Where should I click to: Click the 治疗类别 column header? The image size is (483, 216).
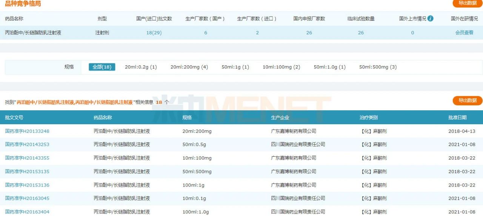click(x=369, y=117)
